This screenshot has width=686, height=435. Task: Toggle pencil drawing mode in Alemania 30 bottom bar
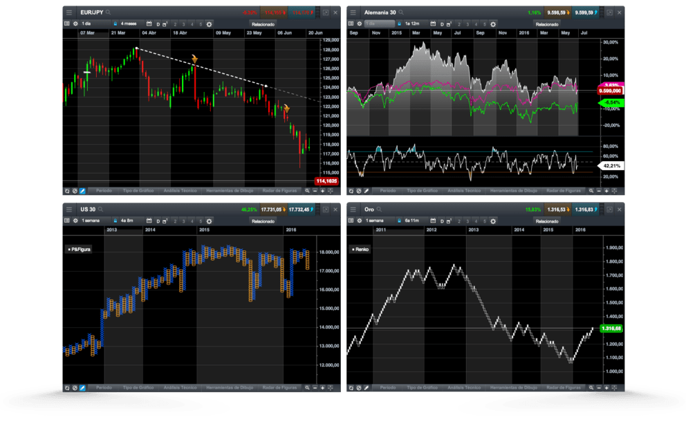(x=367, y=192)
